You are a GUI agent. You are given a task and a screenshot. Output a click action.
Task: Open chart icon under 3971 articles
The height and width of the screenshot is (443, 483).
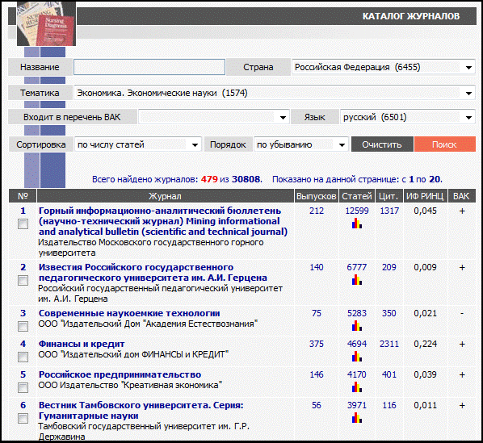pos(357,418)
